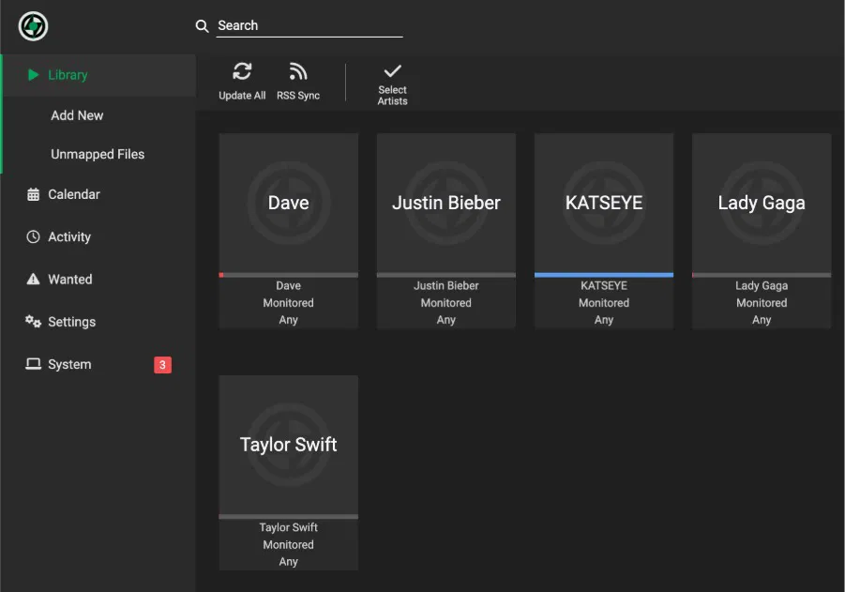Click the RSS Sync icon
The image size is (845, 592).
point(298,72)
